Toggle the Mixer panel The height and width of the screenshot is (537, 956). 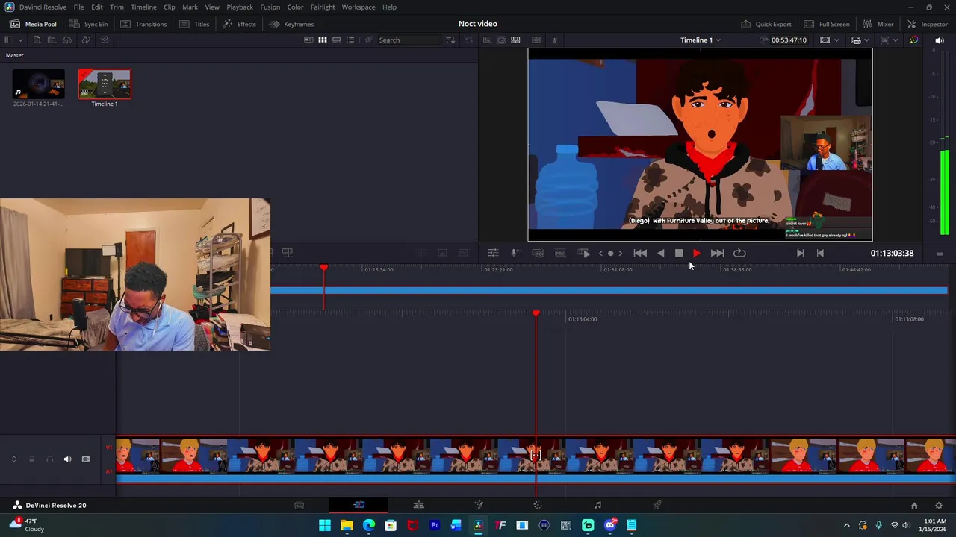[x=878, y=24]
